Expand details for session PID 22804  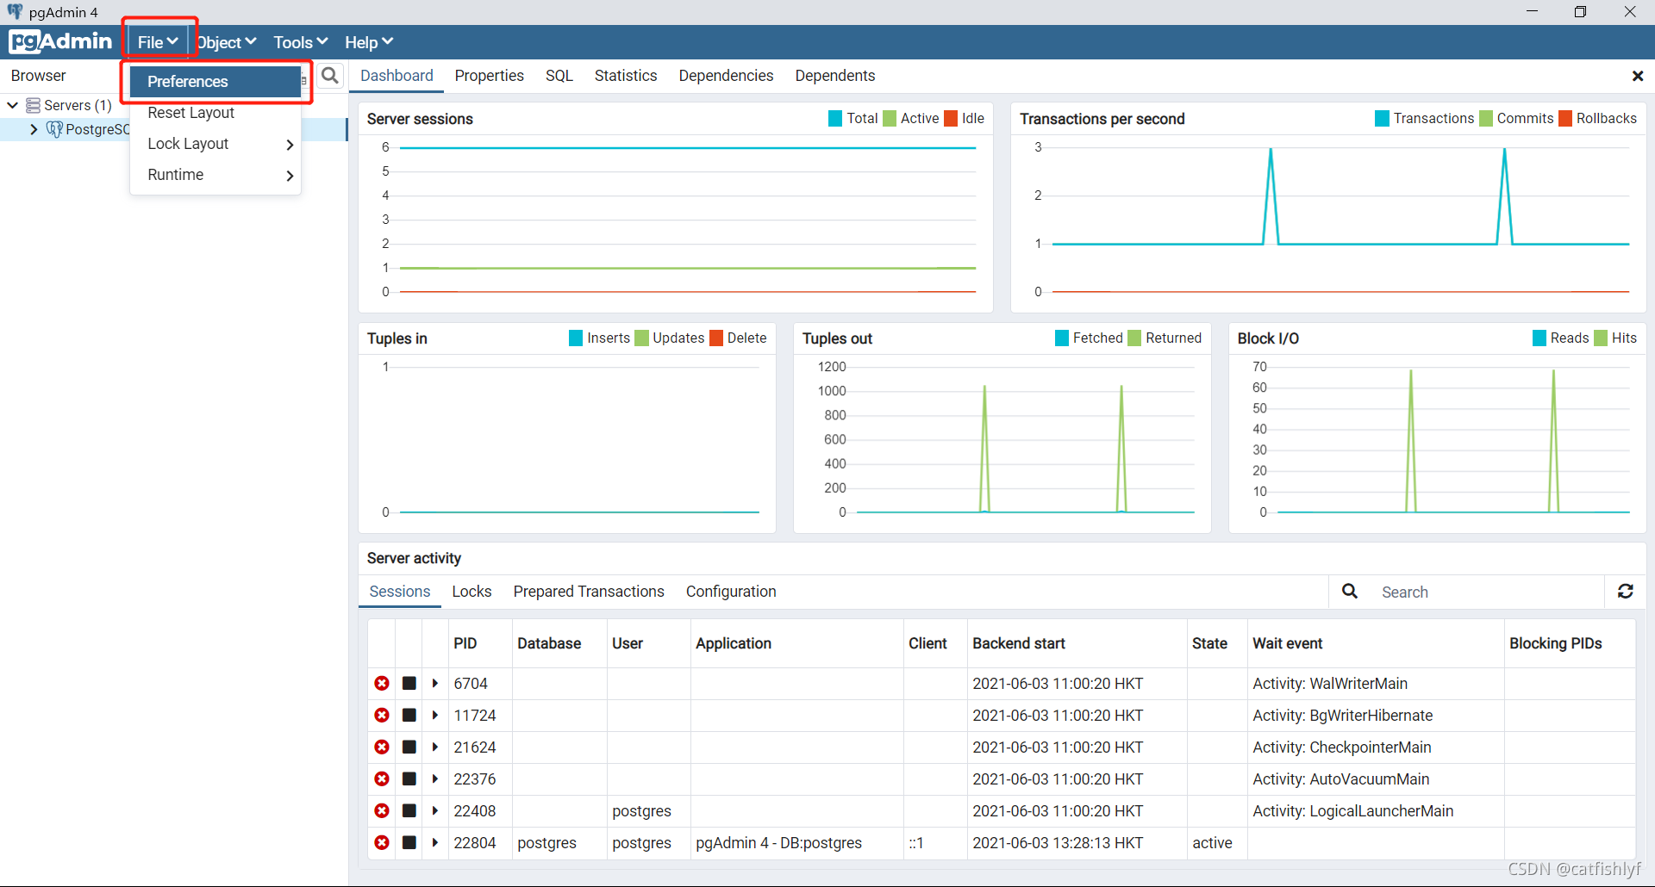point(434,843)
